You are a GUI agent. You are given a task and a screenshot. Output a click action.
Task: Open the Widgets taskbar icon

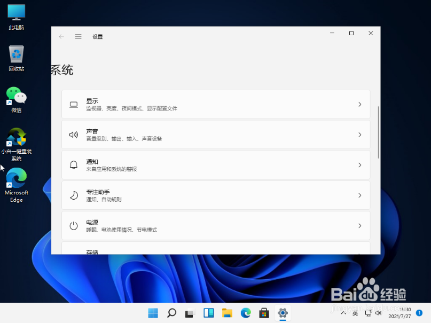pyautogui.click(x=209, y=313)
